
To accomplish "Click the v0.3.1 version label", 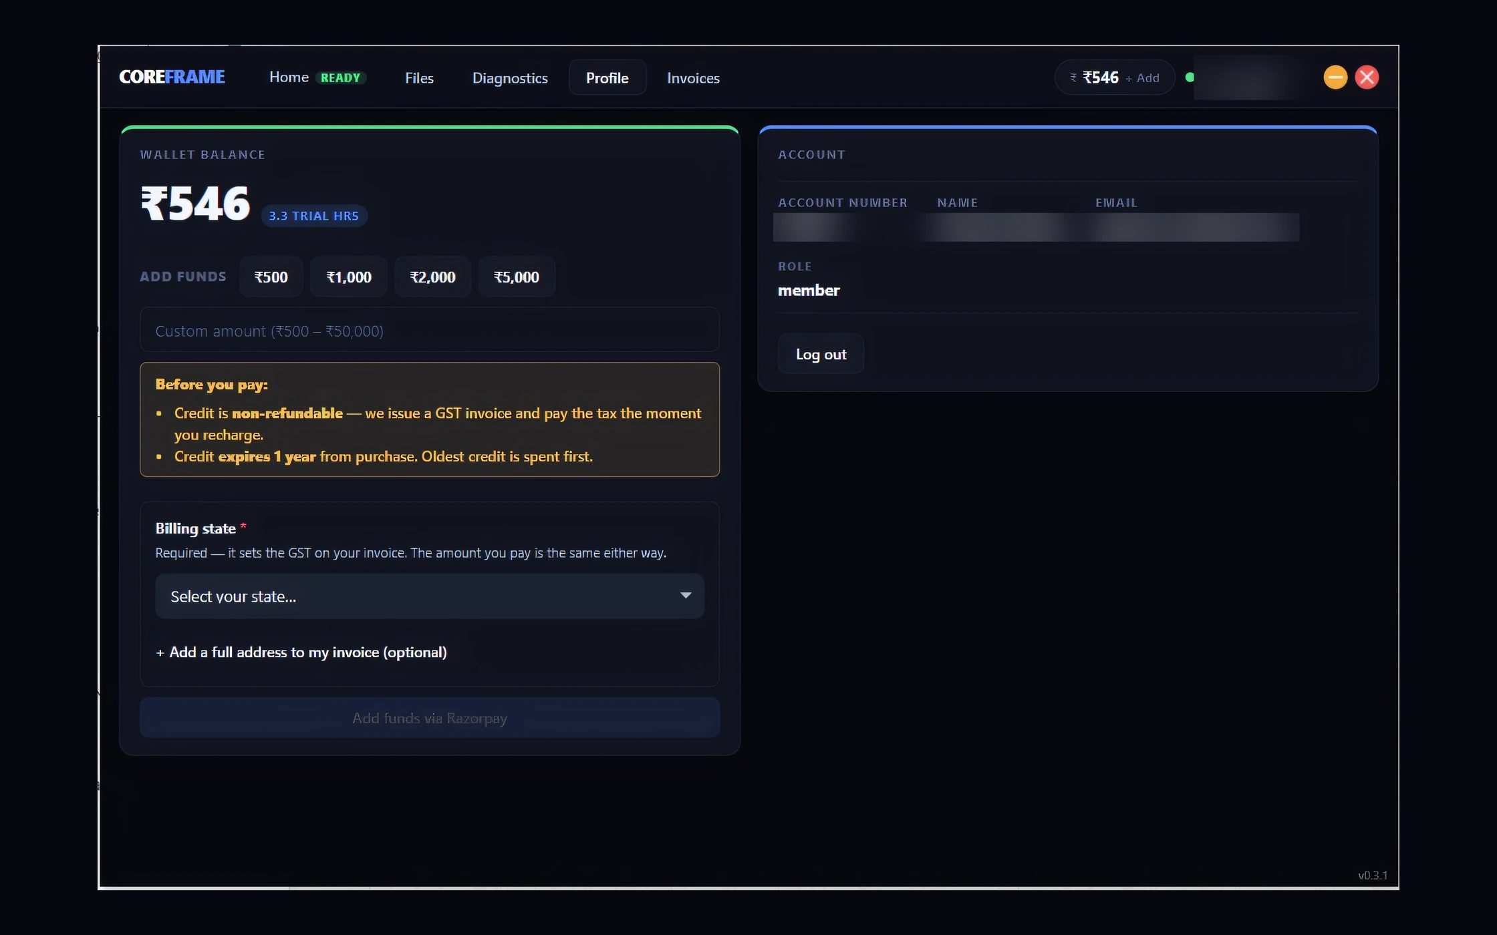I will [1373, 875].
